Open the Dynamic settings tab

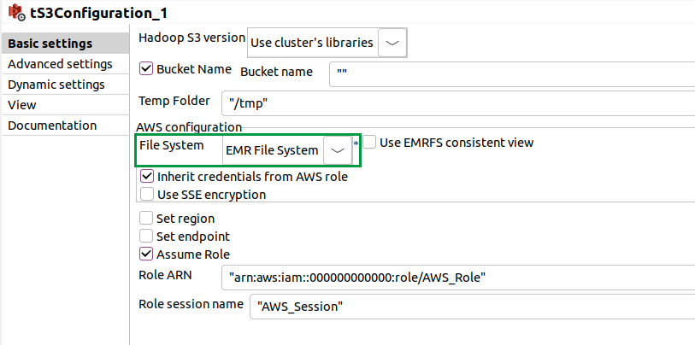(x=65, y=85)
